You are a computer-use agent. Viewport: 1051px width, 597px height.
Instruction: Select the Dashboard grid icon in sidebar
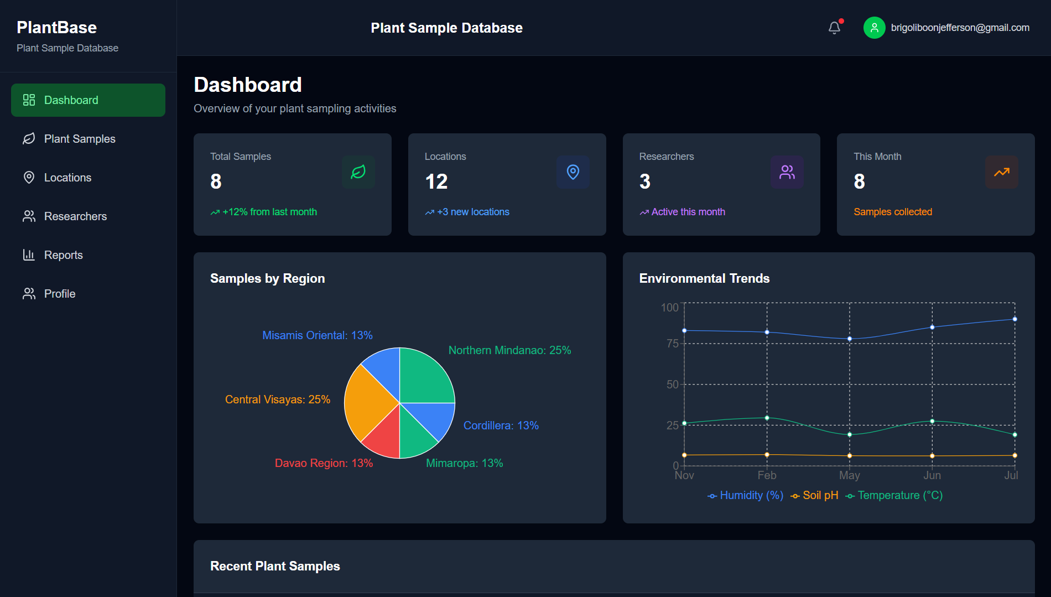coord(29,100)
